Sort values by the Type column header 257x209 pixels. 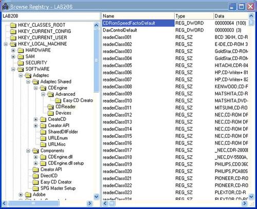point(194,16)
